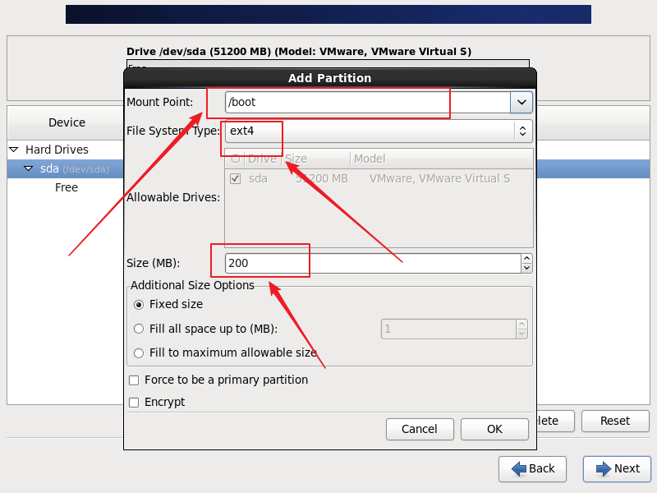Click the disabled fill-size field showing 1
The width and height of the screenshot is (657, 493).
(448, 329)
